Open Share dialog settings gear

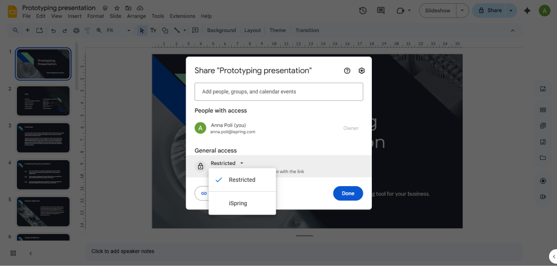tap(361, 71)
